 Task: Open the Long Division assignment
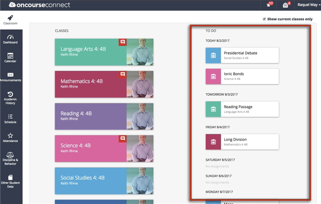tap(242, 142)
